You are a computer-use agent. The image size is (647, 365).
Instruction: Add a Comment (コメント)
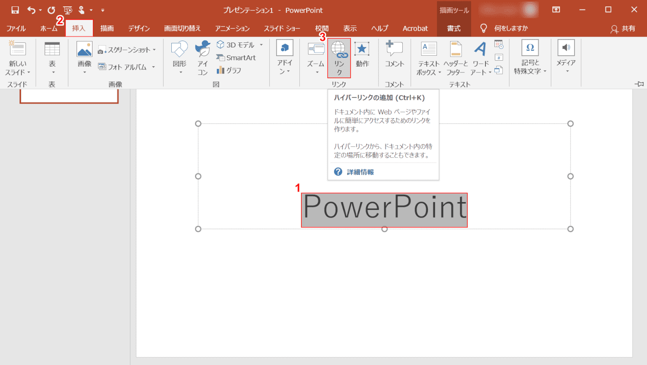pyautogui.click(x=395, y=55)
